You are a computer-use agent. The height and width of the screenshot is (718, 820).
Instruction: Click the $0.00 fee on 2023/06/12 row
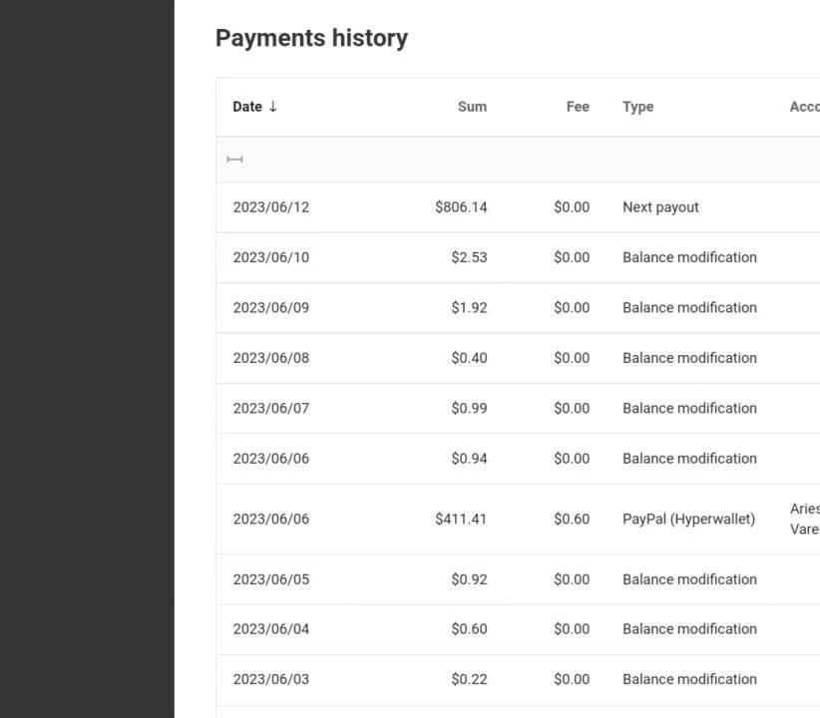[572, 207]
